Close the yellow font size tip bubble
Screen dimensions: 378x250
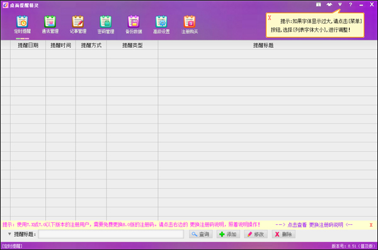coord(270,18)
